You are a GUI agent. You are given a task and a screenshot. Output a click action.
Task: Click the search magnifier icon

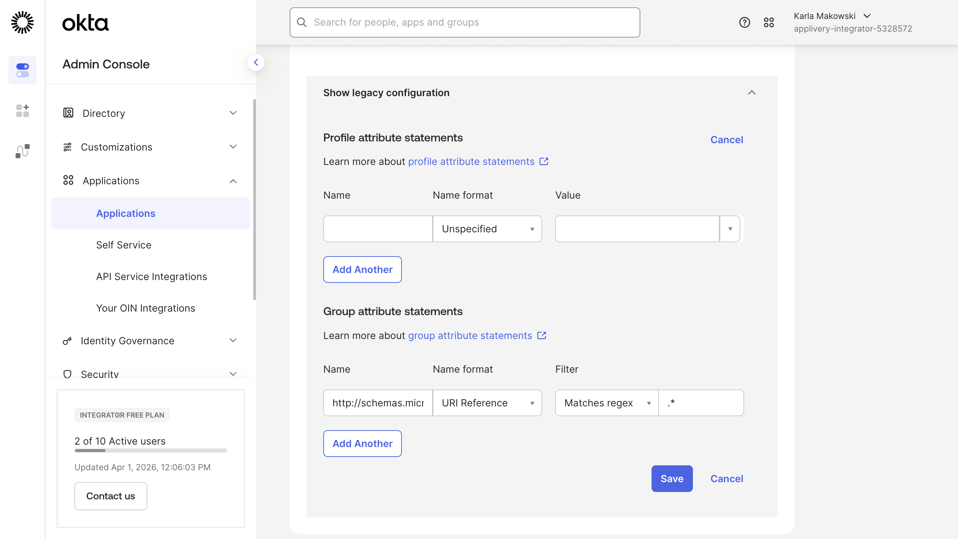click(302, 22)
